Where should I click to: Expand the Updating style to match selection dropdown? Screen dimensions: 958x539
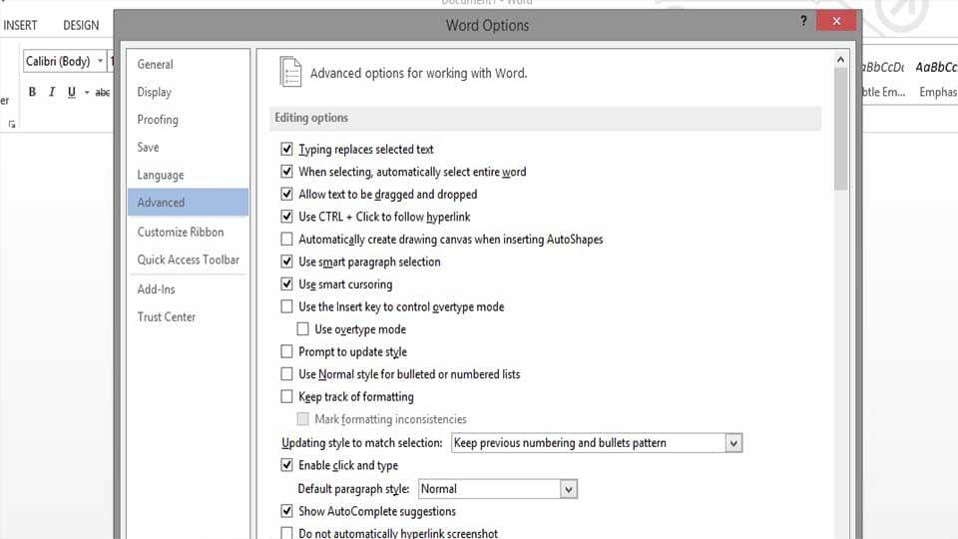pyautogui.click(x=733, y=443)
